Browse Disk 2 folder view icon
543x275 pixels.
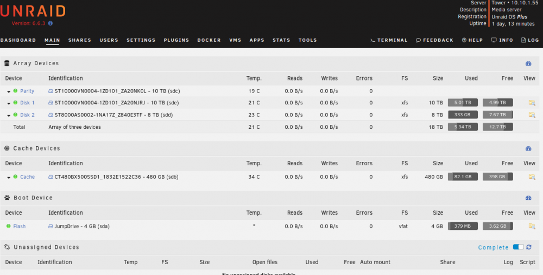click(532, 115)
